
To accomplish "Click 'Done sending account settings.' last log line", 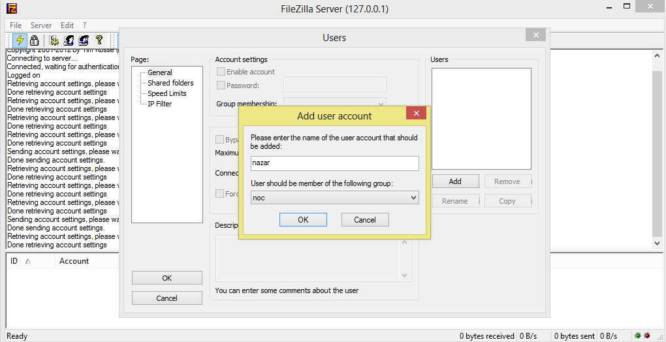I will point(55,228).
